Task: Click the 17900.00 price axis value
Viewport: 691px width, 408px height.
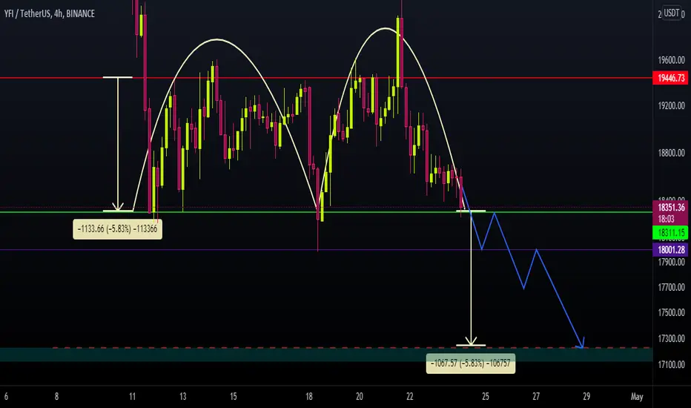Action: [x=671, y=262]
